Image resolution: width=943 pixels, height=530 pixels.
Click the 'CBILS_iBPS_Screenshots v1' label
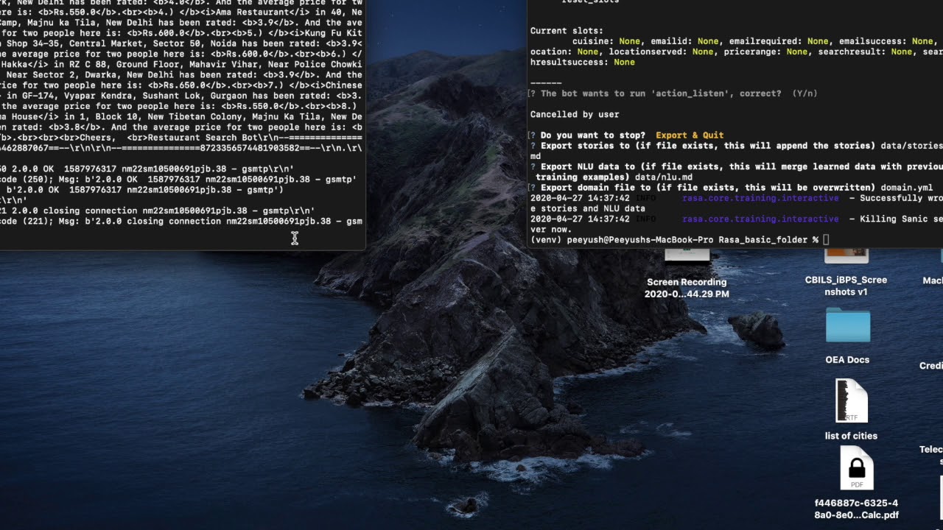[846, 286]
